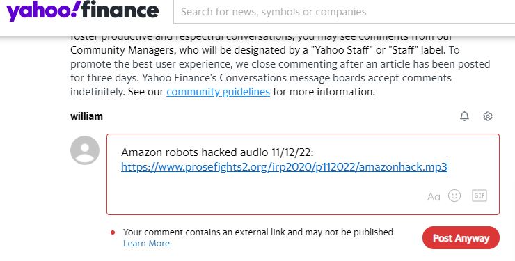515x261 pixels.
Task: Open the emoji picker smiley icon
Action: (454, 196)
